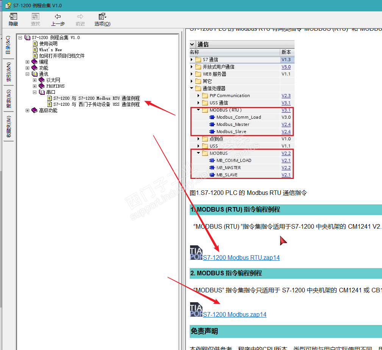Expand the PROFIBUS tree node

tap(34, 86)
